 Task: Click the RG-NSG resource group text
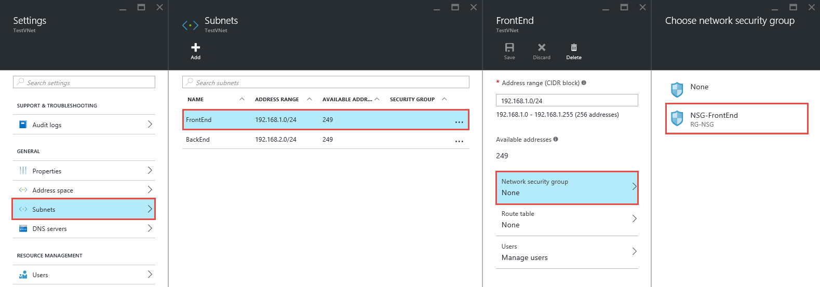(x=702, y=125)
